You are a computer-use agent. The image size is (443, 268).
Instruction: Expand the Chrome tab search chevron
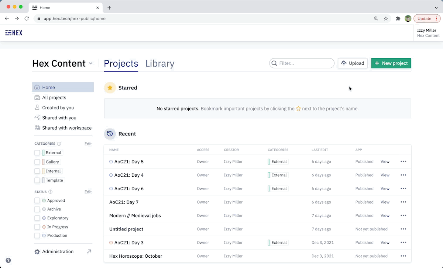pyautogui.click(x=436, y=8)
